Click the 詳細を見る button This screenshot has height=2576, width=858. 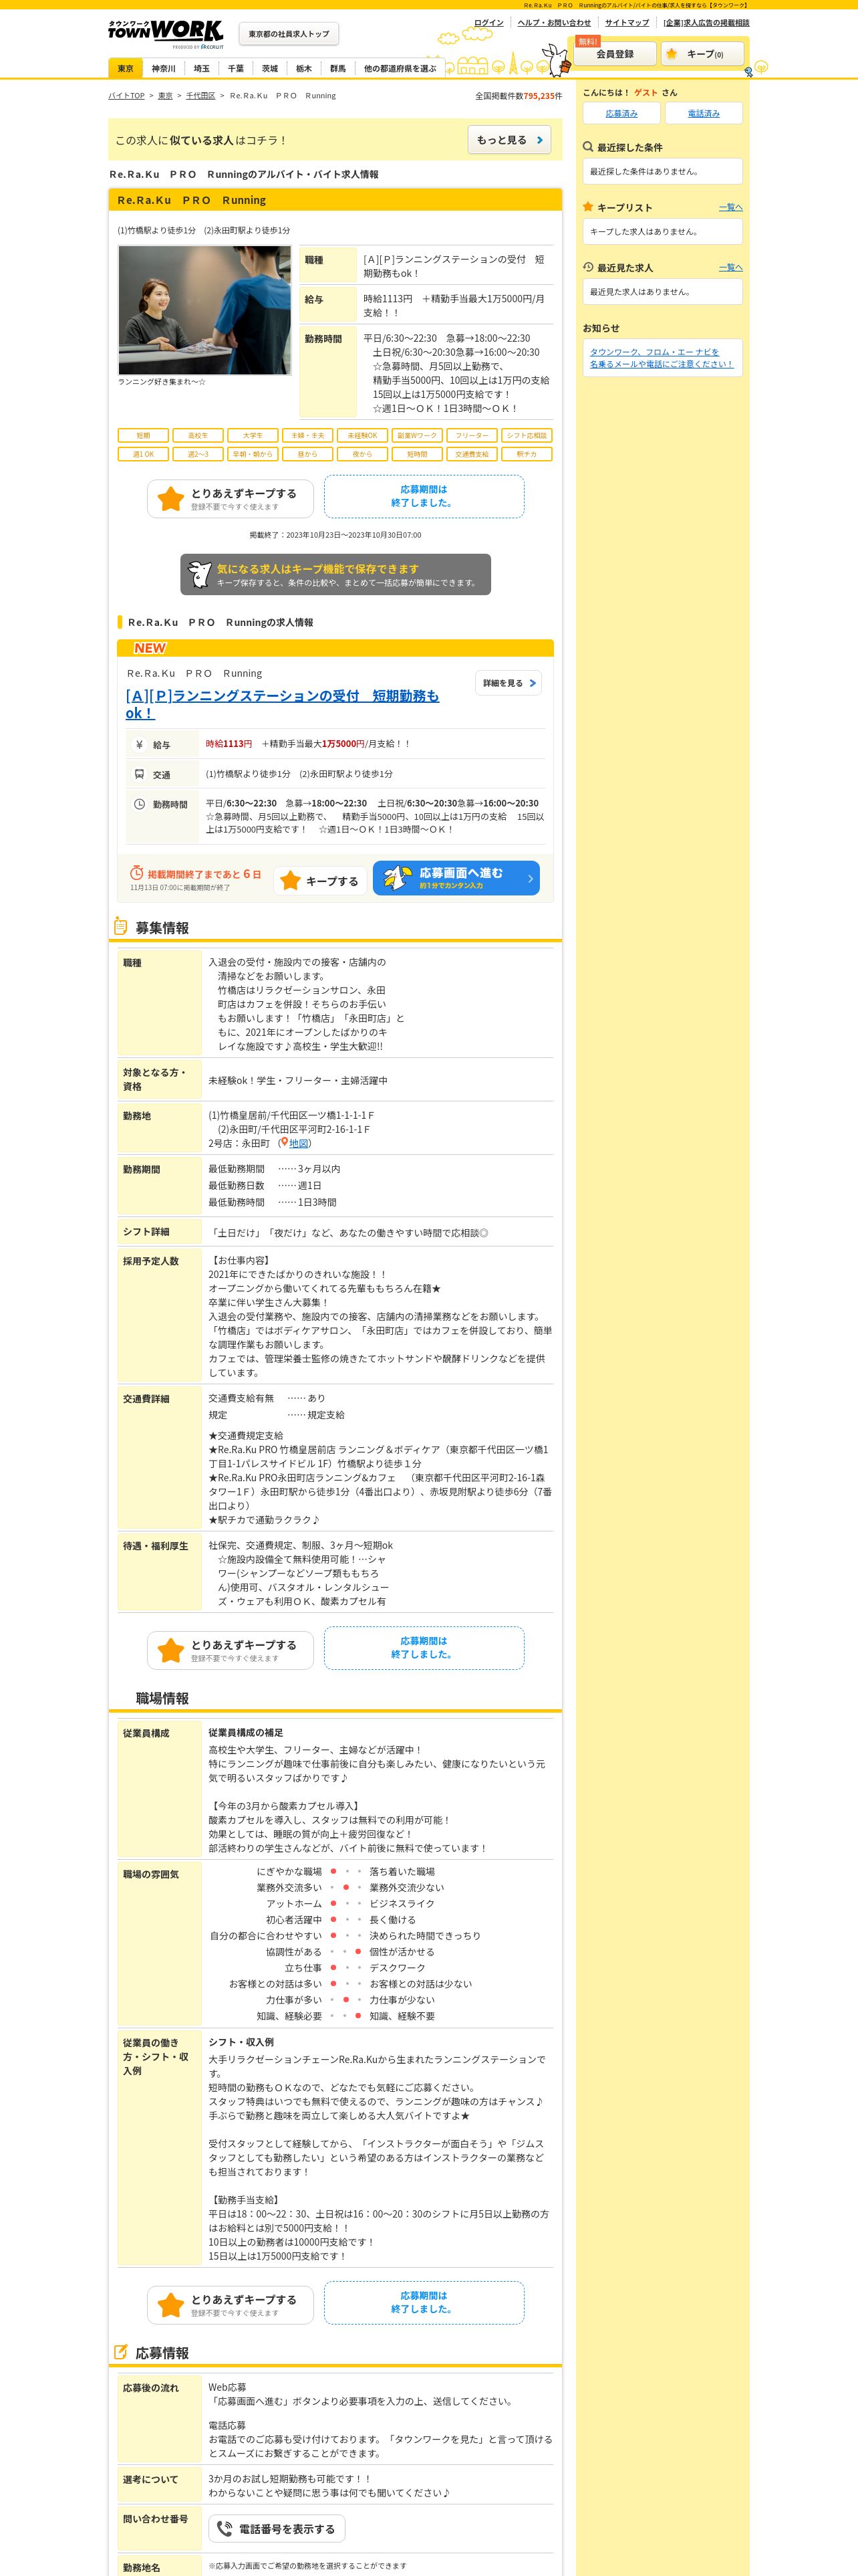click(509, 683)
